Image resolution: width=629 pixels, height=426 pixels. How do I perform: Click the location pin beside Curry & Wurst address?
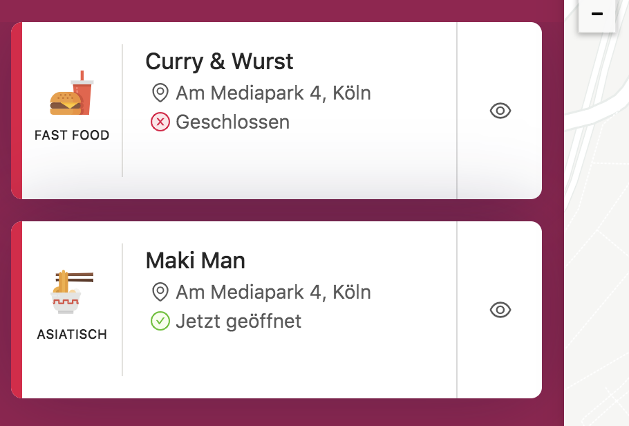coord(160,93)
